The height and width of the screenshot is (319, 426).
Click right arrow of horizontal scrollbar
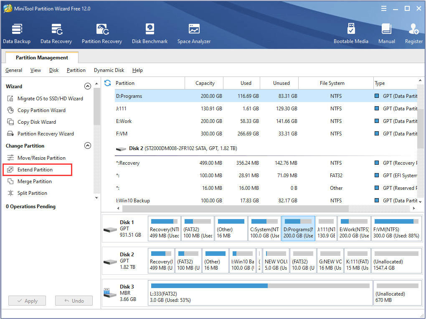click(414, 208)
